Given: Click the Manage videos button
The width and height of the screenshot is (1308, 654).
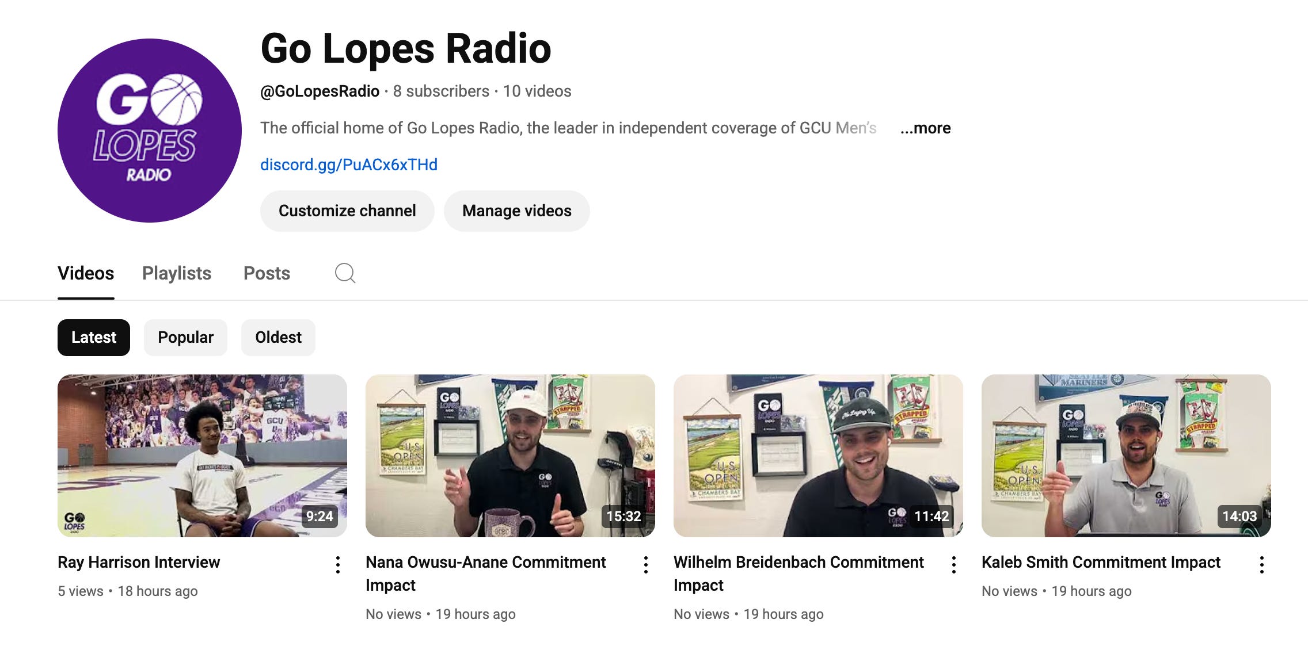Looking at the screenshot, I should (517, 211).
